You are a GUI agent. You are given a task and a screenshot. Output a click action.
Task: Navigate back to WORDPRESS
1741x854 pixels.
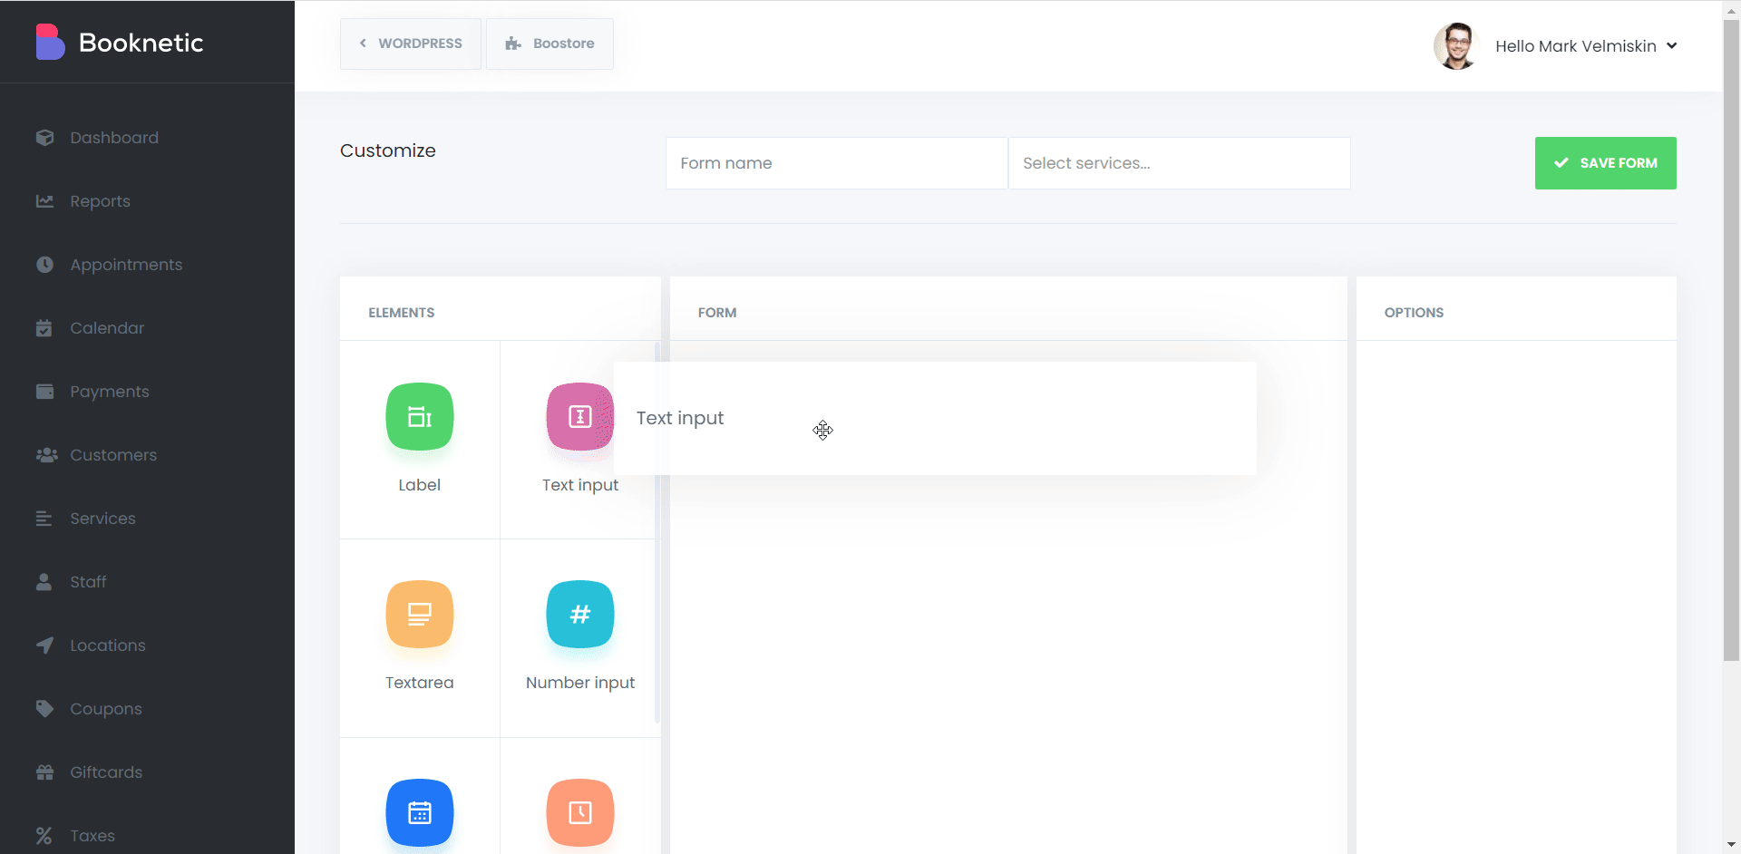pyautogui.click(x=410, y=43)
